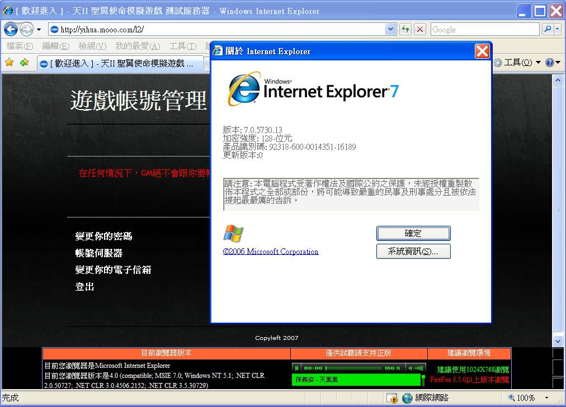Click the 僅供試聽請支持正版 header cell
This screenshot has width=566, height=407.
point(359,353)
